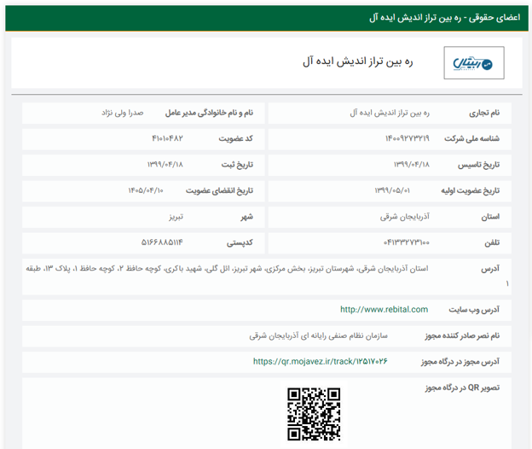532x449 pixels.
Task: Click the Rebital company logo image
Action: point(474,63)
